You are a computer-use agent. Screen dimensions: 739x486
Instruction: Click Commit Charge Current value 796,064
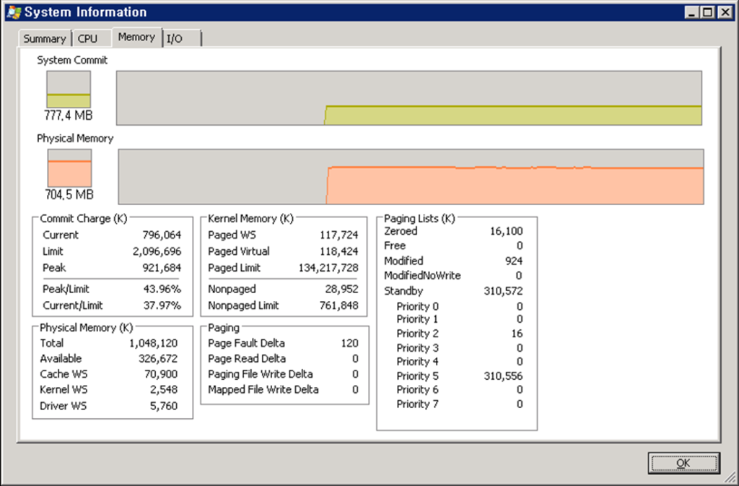click(x=162, y=235)
